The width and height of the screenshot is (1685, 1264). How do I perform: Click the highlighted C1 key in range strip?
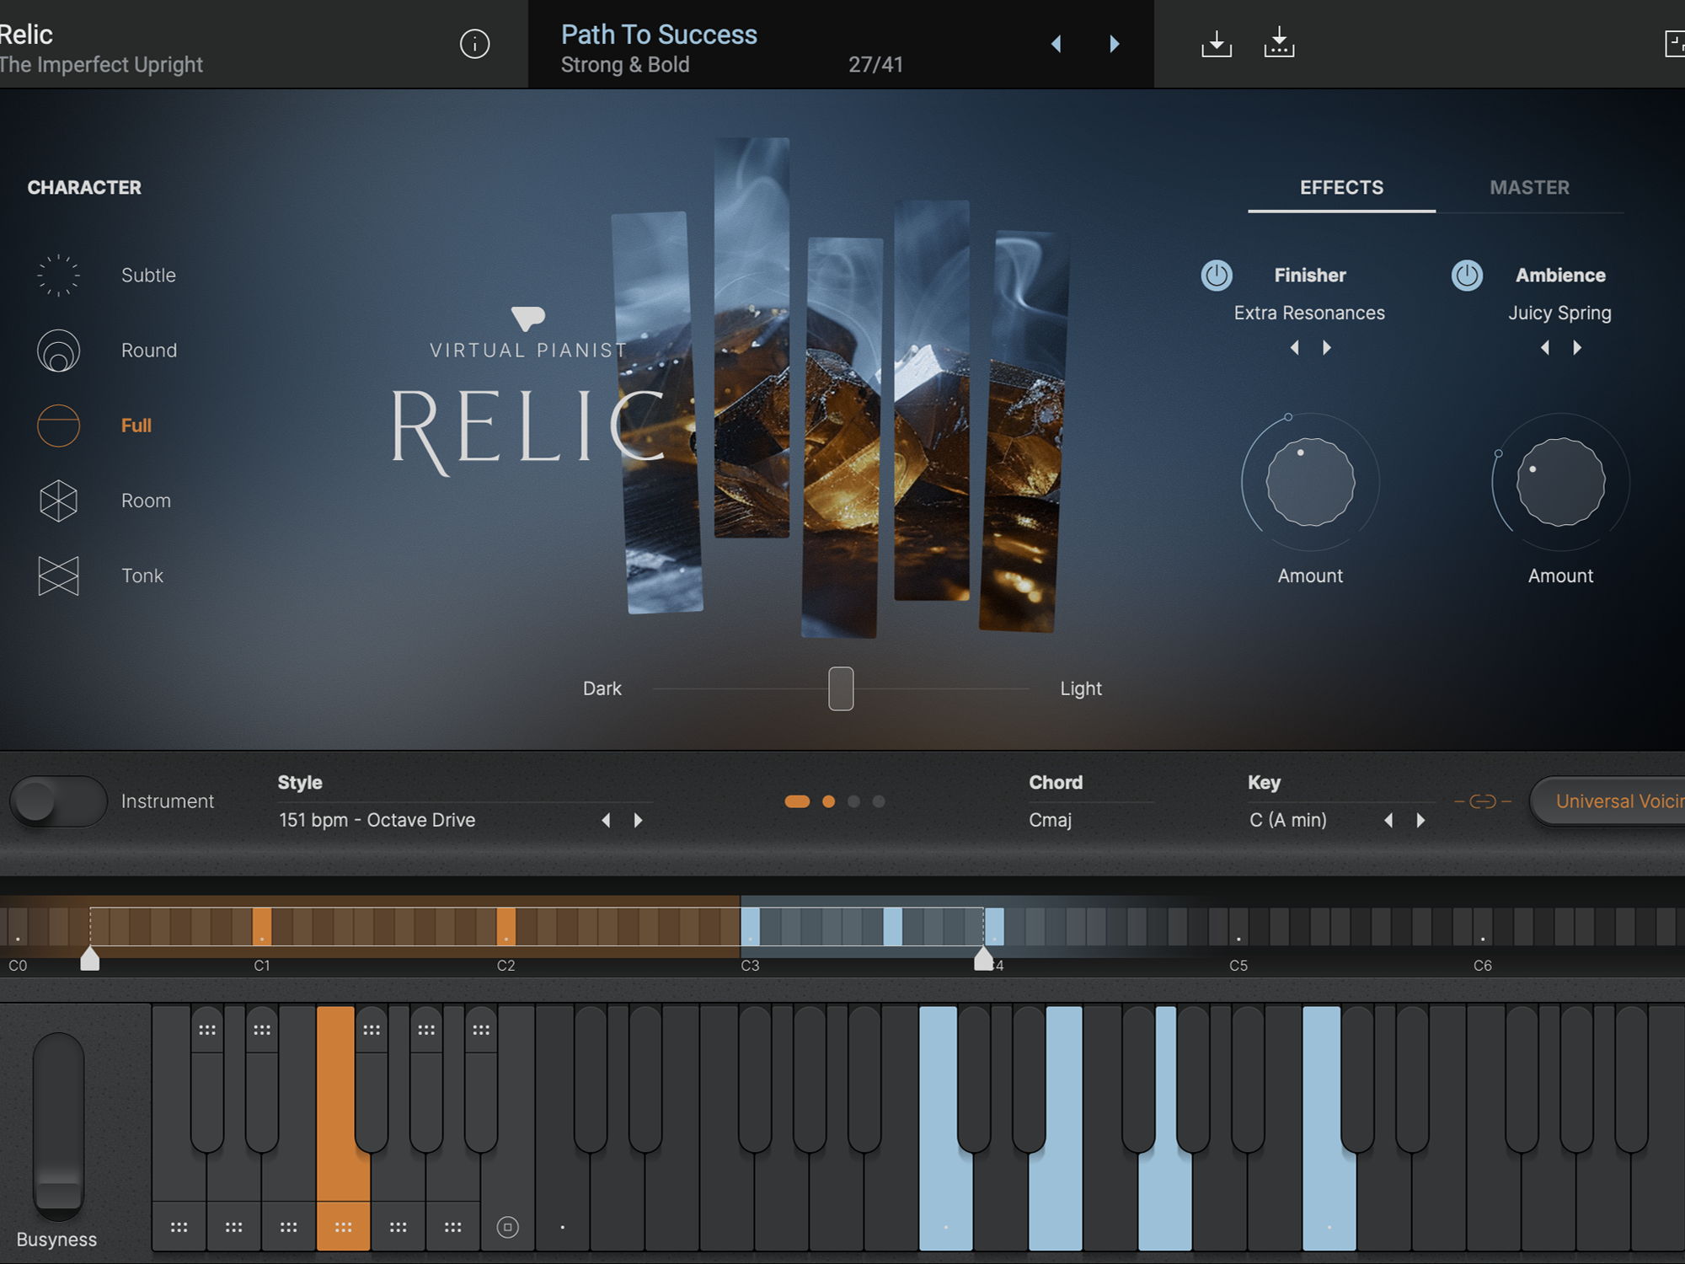tap(262, 926)
